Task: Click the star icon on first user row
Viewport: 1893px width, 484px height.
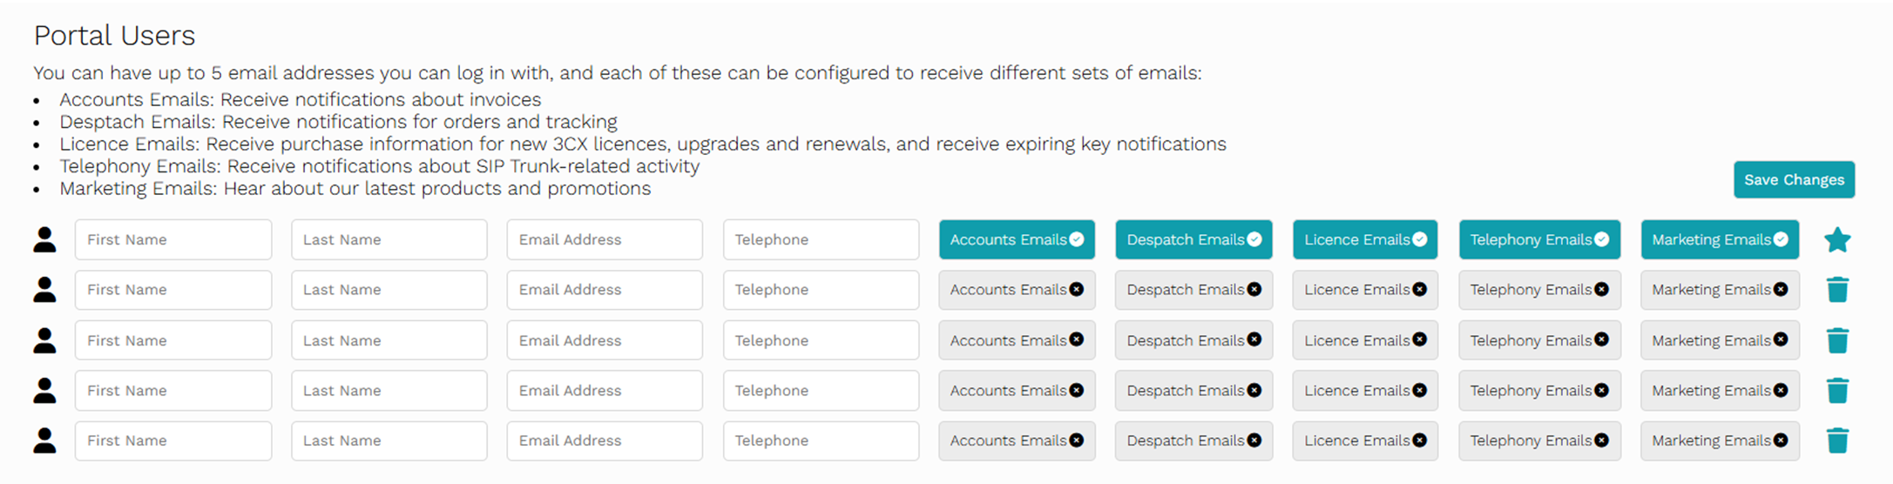Action: [x=1837, y=239]
